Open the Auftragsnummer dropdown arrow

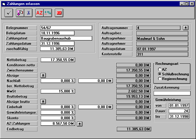[186, 28]
